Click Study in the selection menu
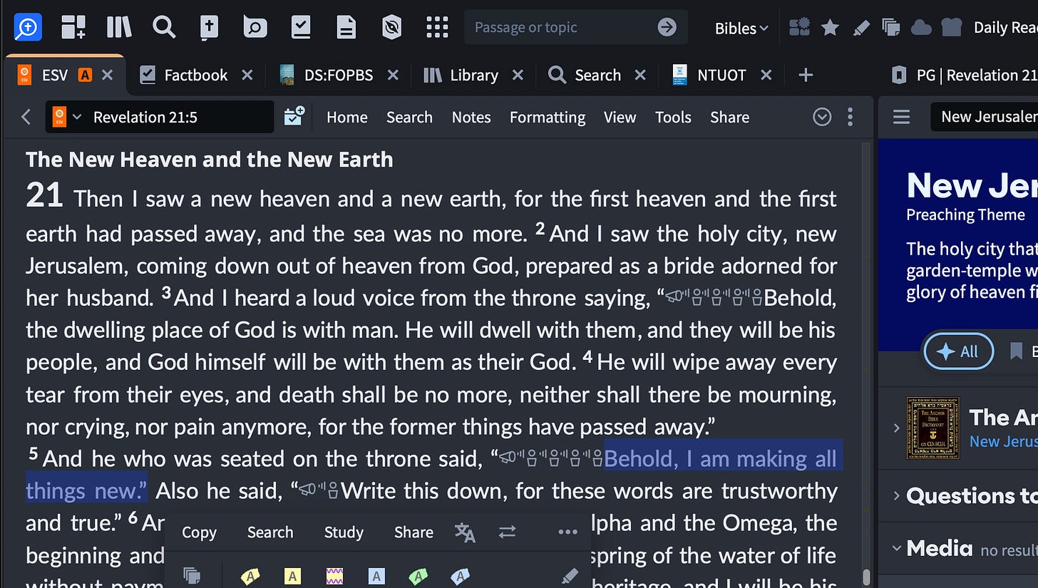 344,532
